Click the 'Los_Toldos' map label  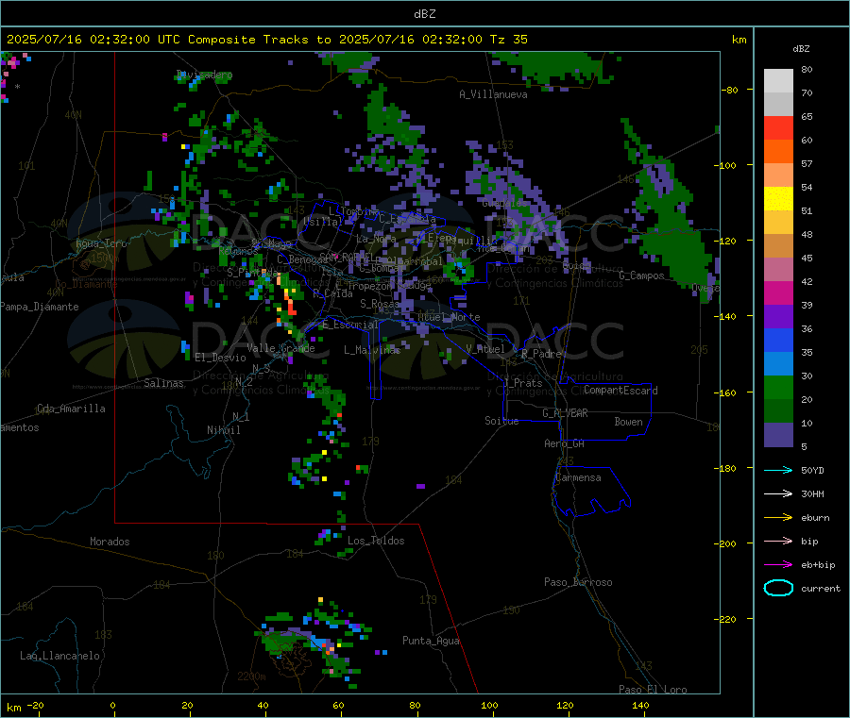click(376, 541)
